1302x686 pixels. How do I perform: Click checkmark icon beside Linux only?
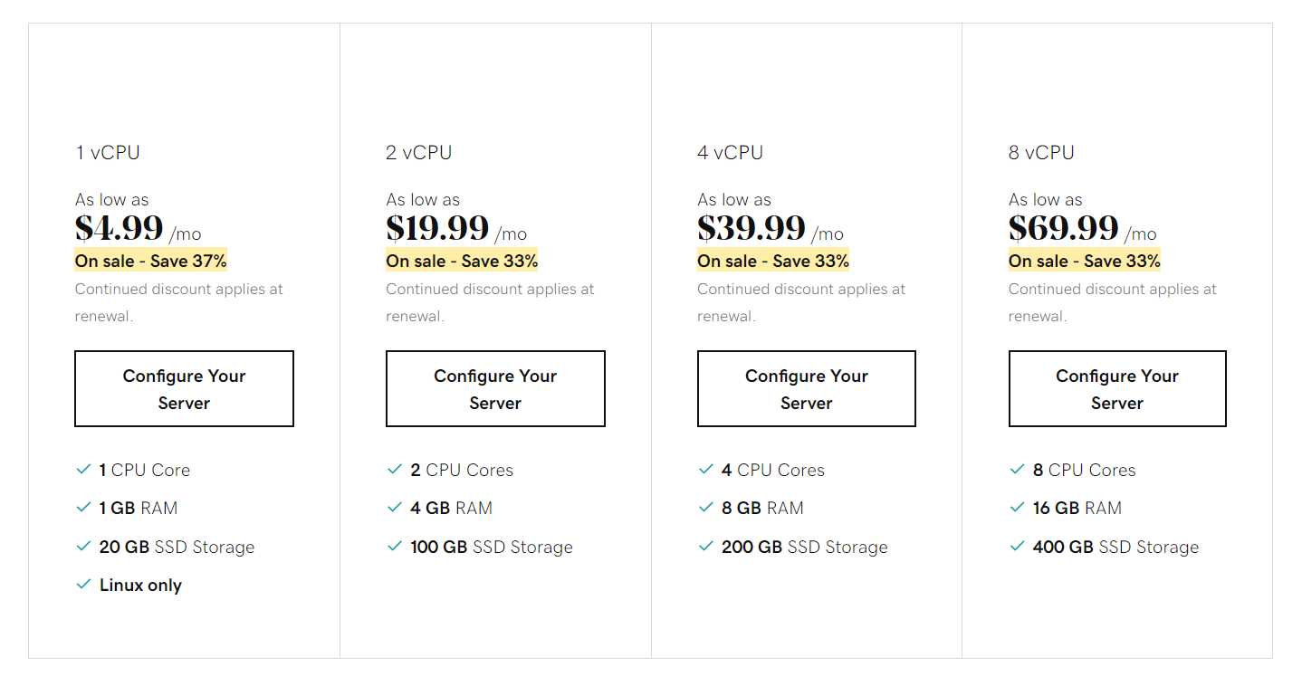83,584
